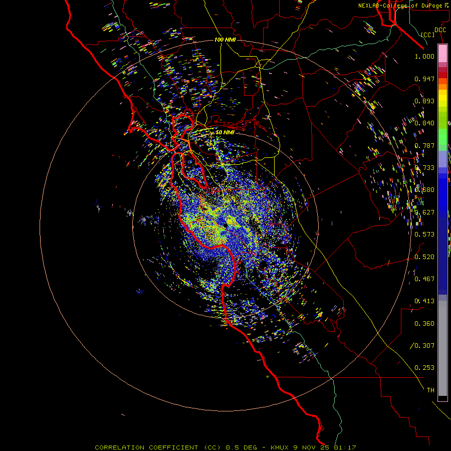Click the 0.680 scale value
This screenshot has width=451, height=451.
424,190
